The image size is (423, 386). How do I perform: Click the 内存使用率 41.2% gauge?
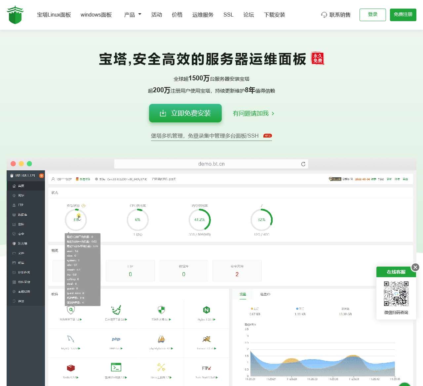200,220
